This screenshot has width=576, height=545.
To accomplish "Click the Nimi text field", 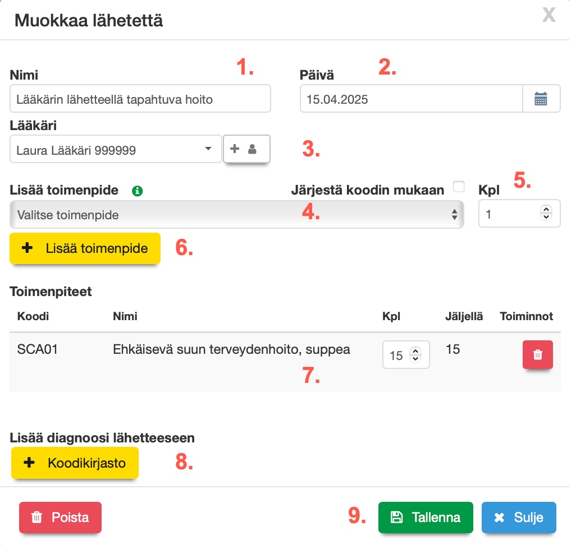I will point(140,99).
